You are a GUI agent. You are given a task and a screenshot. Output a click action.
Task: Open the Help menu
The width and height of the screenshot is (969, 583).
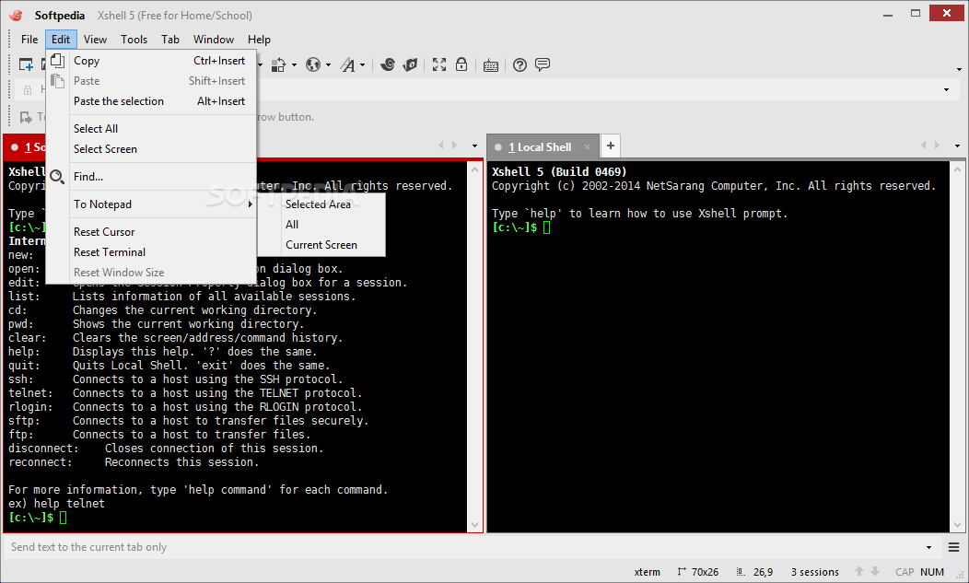coord(259,39)
